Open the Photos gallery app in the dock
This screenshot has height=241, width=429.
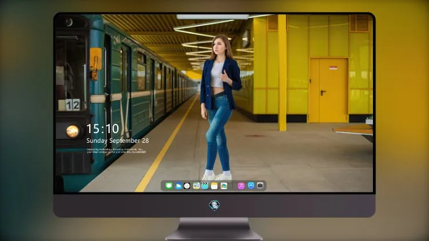tap(224, 186)
